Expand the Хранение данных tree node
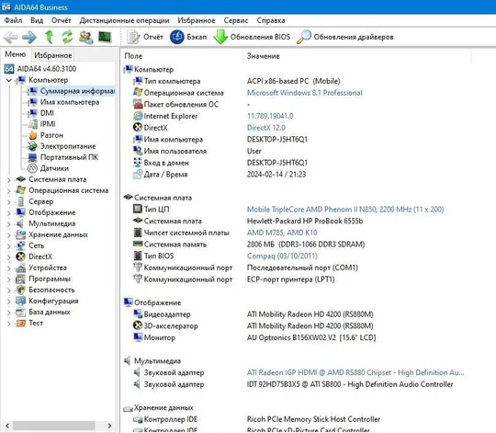Screen dimensions: 496x433 [x=8, y=235]
